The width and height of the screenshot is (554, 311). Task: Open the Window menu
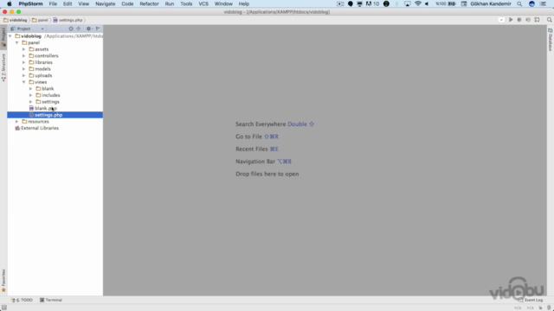pyautogui.click(x=223, y=3)
